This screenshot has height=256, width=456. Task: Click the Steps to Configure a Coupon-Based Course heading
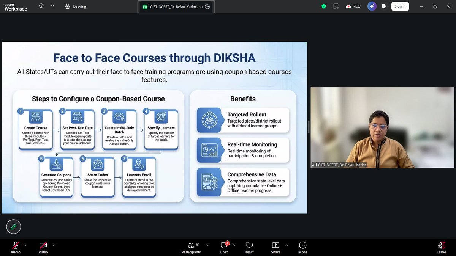(98, 99)
